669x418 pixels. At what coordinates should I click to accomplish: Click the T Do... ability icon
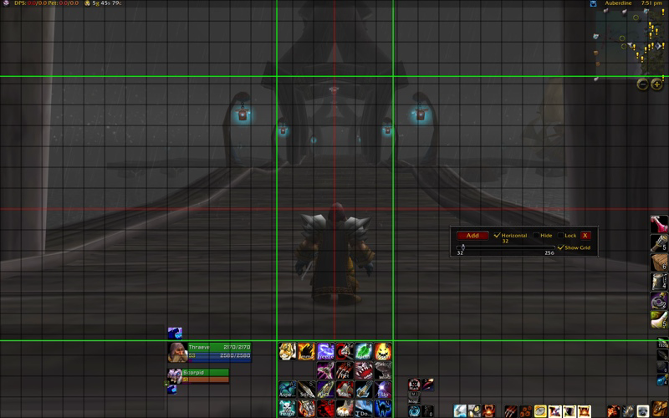[x=364, y=409]
